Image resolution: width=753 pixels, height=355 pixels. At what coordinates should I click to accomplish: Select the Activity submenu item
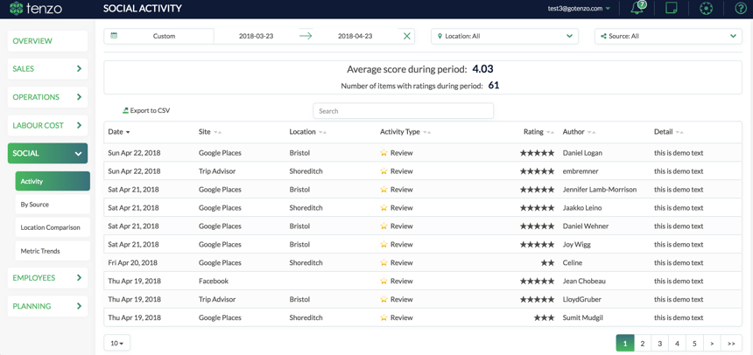53,181
